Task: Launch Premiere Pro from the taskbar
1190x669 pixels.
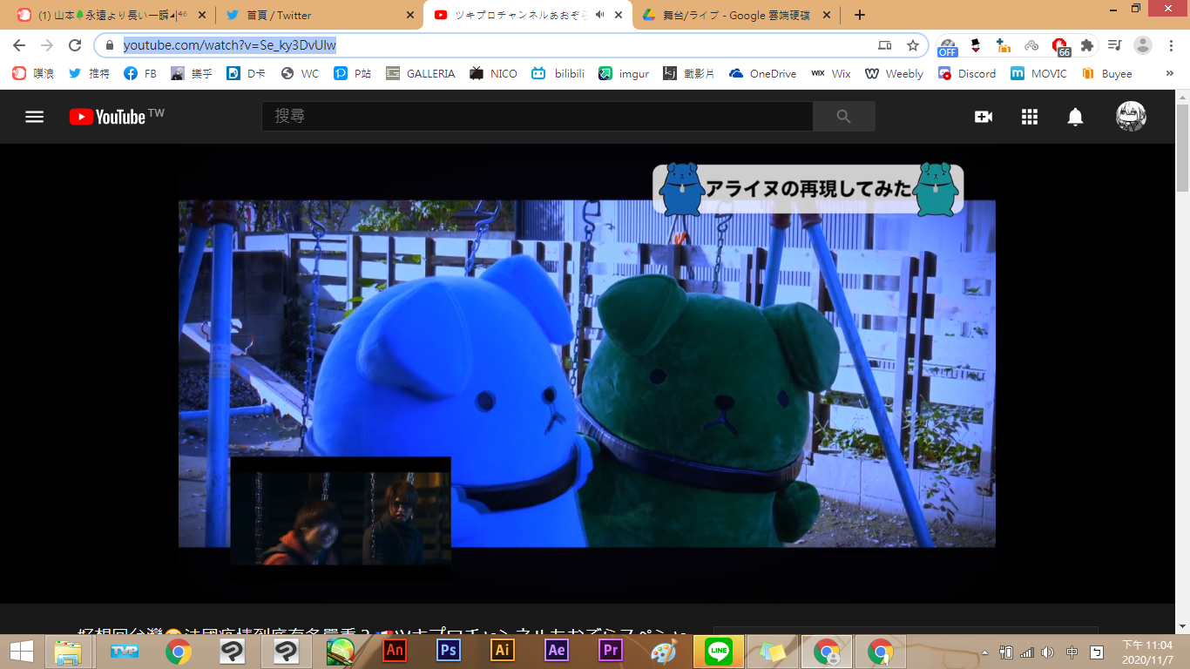Action: 611,651
